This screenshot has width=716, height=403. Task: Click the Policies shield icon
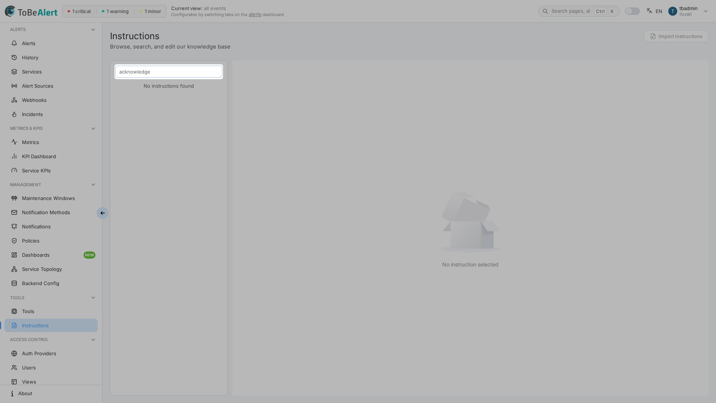(x=14, y=241)
